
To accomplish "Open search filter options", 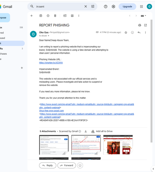I will click(93, 7).
